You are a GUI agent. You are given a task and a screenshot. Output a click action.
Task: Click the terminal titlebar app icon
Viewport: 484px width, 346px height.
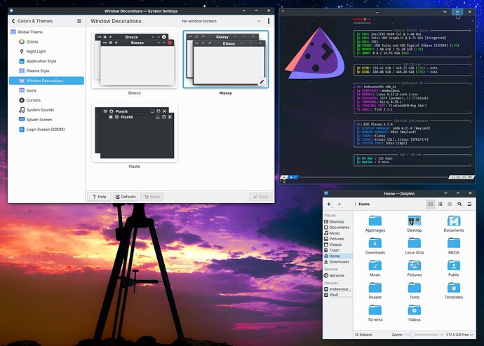click(283, 12)
